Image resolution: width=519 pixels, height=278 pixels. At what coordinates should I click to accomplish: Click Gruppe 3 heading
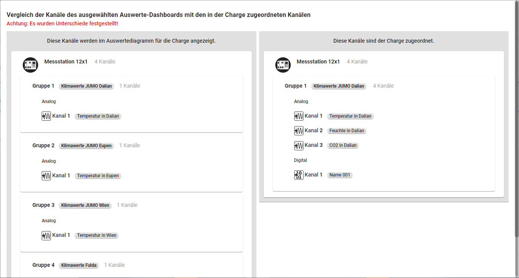tap(44, 205)
